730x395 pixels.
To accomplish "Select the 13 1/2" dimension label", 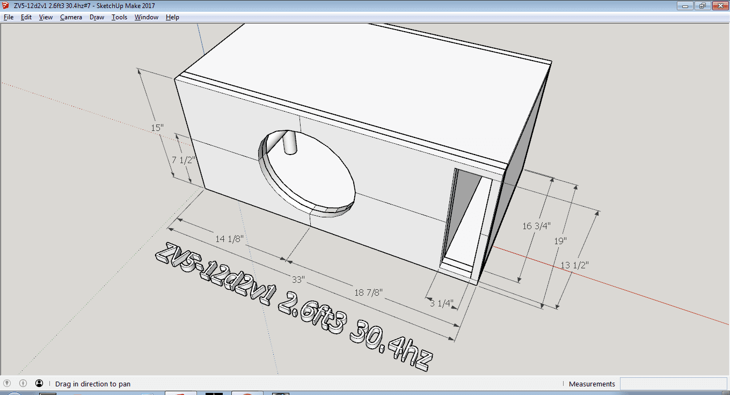I will [x=574, y=265].
